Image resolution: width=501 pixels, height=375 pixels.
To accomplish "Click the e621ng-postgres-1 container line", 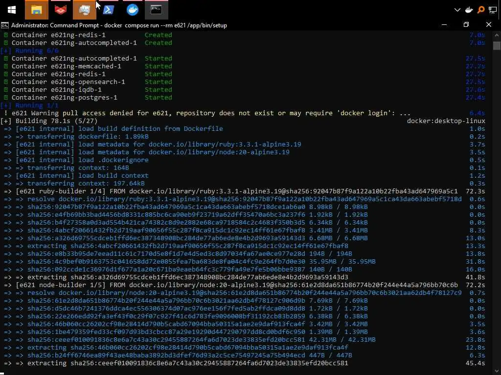I will [x=245, y=98].
